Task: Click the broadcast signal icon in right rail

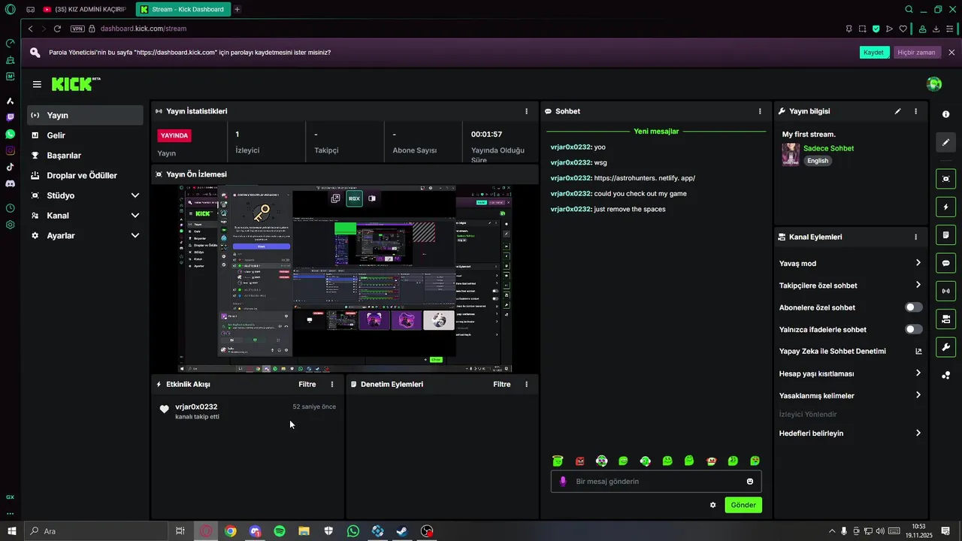Action: pyautogui.click(x=945, y=291)
